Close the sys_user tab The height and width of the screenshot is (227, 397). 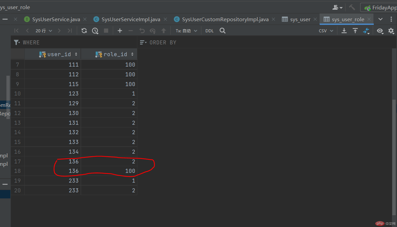(x=315, y=19)
